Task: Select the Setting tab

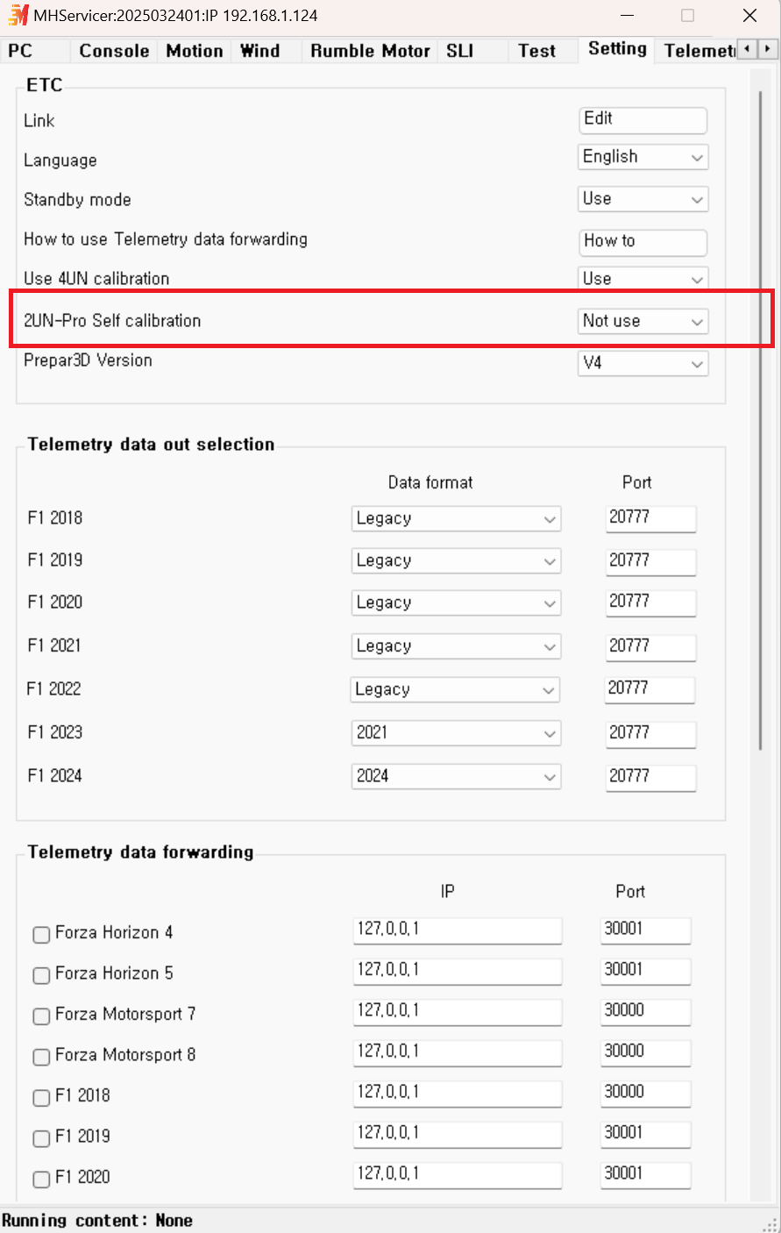Action: pos(617,49)
